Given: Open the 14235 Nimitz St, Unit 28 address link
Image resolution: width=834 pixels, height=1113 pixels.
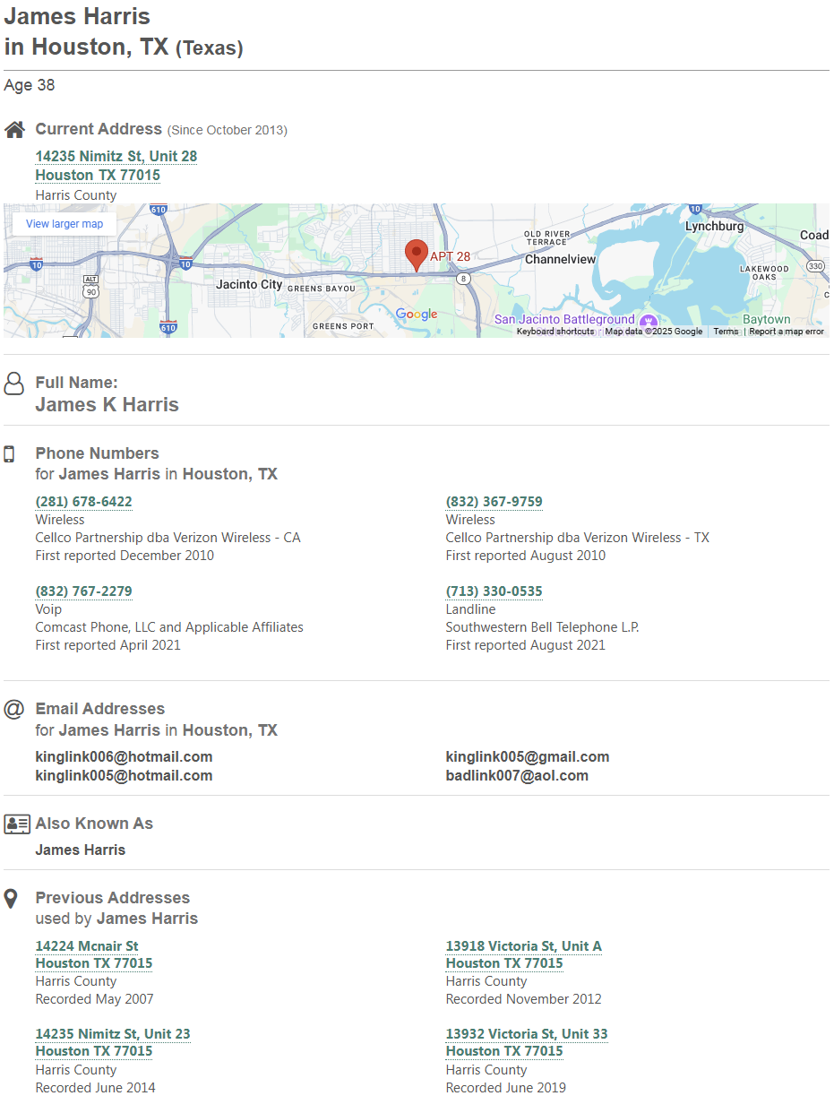Looking at the screenshot, I should point(116,157).
